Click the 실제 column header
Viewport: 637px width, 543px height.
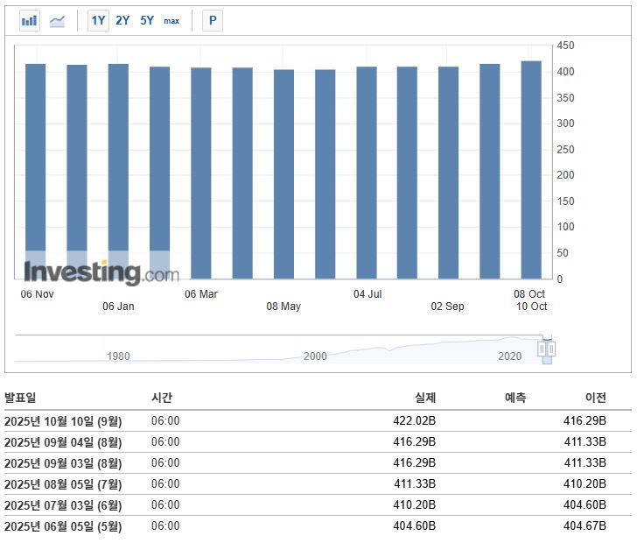point(424,398)
